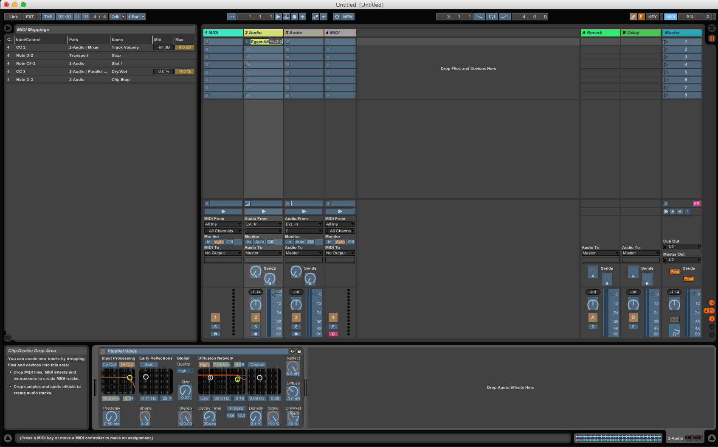Click the Show/Hide Info View triangle
The image size is (718, 447).
coord(8,438)
